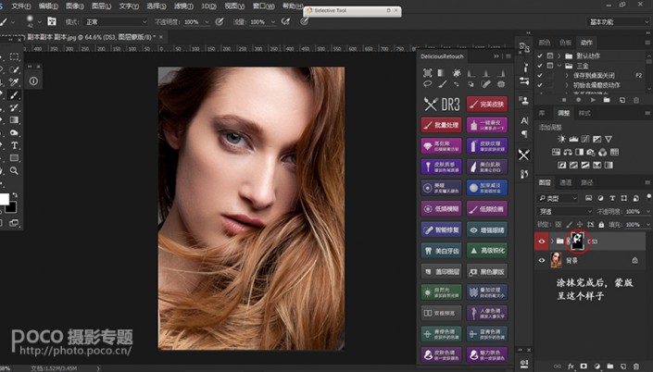This screenshot has height=372, width=653.
Task: Click the info icon in floating panel
Action: coord(34,81)
